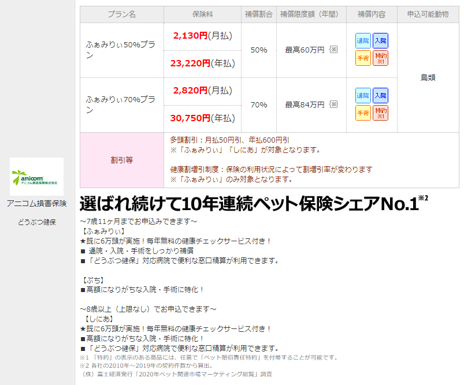This screenshot has height=385, width=464.
Task: Open the どうぶつ健保 link
Action: click(x=36, y=222)
